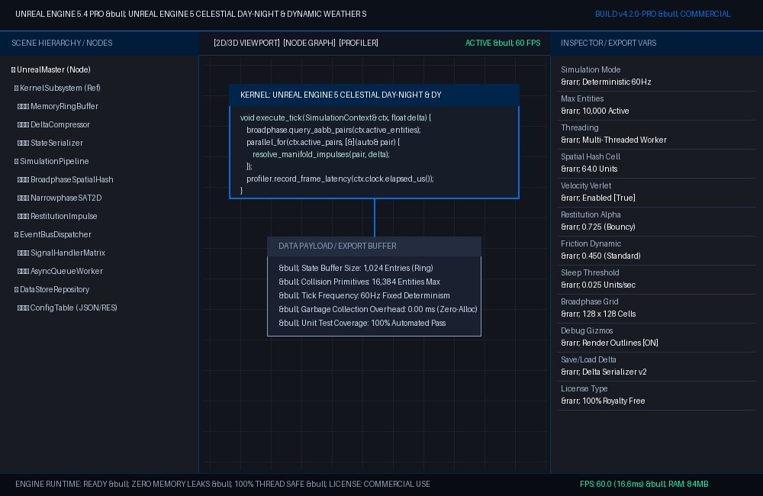Viewport: 763px width, 496px height.
Task: Change Threading value Multi-Threaded Worker
Action: (613, 140)
